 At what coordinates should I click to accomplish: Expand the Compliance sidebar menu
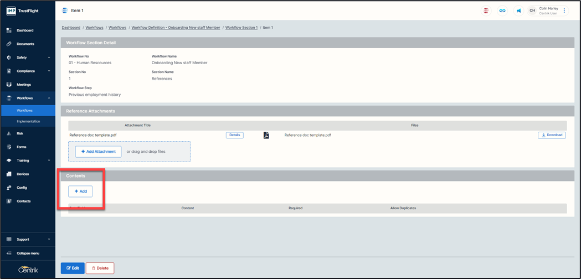[x=49, y=71]
